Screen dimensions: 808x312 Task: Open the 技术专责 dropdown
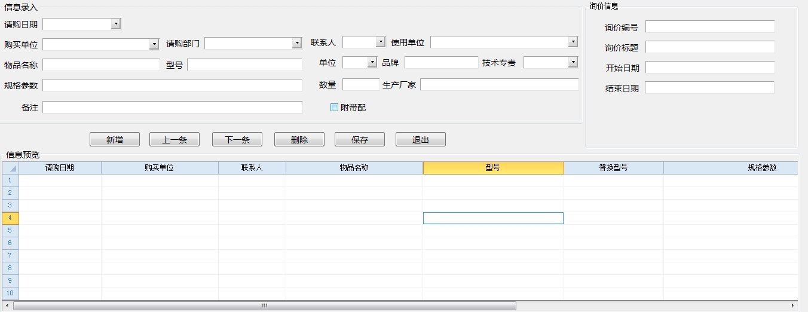click(x=573, y=62)
